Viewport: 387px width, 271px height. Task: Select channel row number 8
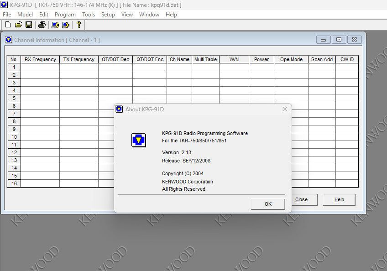[x=14, y=121]
